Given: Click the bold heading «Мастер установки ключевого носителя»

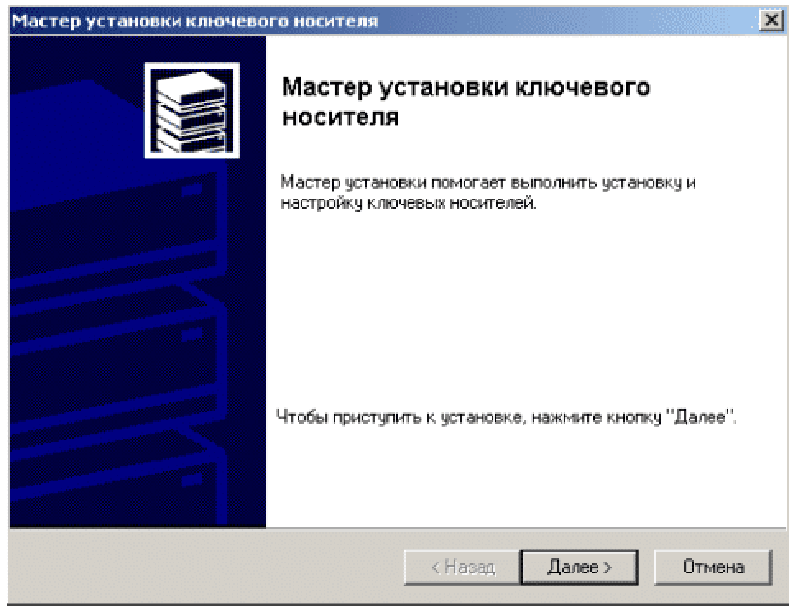Looking at the screenshot, I should (466, 102).
